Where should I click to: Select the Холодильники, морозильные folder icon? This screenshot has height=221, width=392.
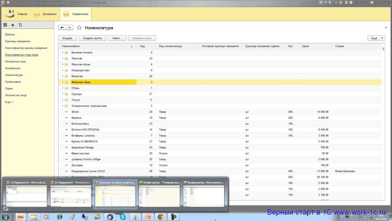point(66,106)
